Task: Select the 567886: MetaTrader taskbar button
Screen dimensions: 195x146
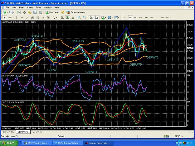Action: (98, 143)
